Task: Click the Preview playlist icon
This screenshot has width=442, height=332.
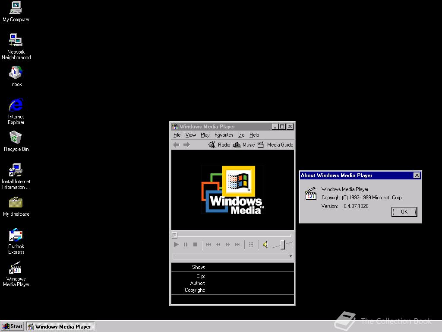Action: tap(251, 245)
